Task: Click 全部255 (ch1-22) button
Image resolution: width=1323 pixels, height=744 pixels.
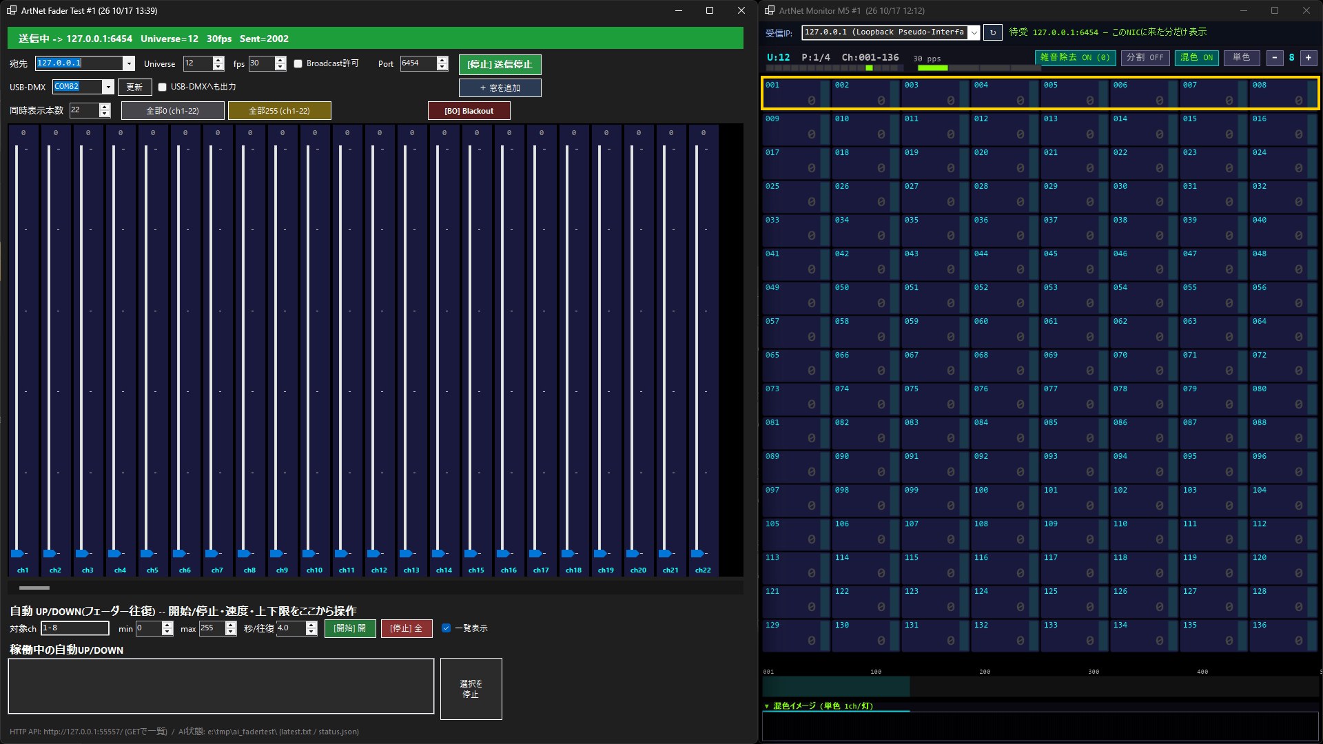Action: pyautogui.click(x=280, y=111)
